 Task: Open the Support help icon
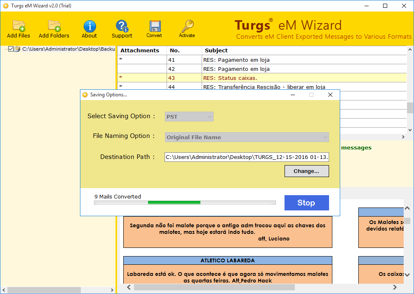[x=122, y=26]
